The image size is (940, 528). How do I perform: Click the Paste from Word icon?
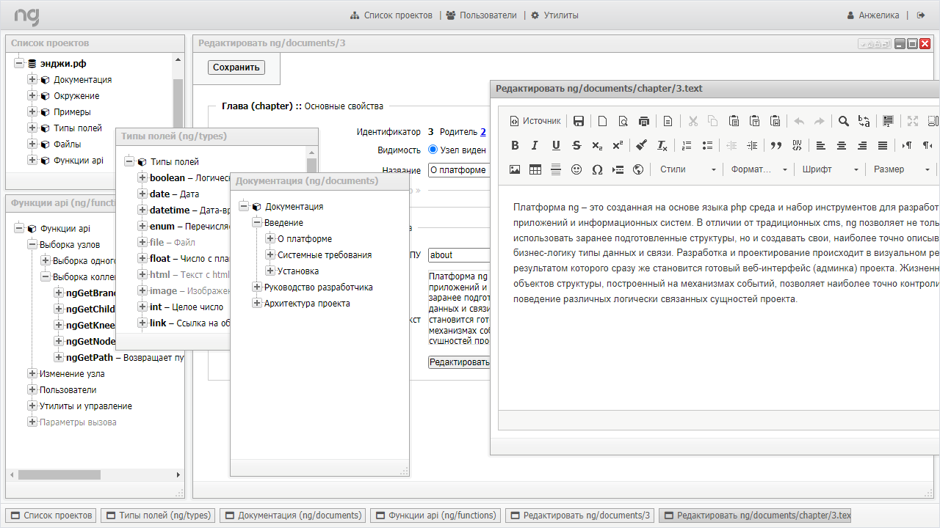[x=775, y=121]
